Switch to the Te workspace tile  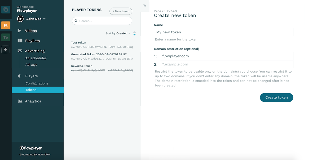[6, 37]
